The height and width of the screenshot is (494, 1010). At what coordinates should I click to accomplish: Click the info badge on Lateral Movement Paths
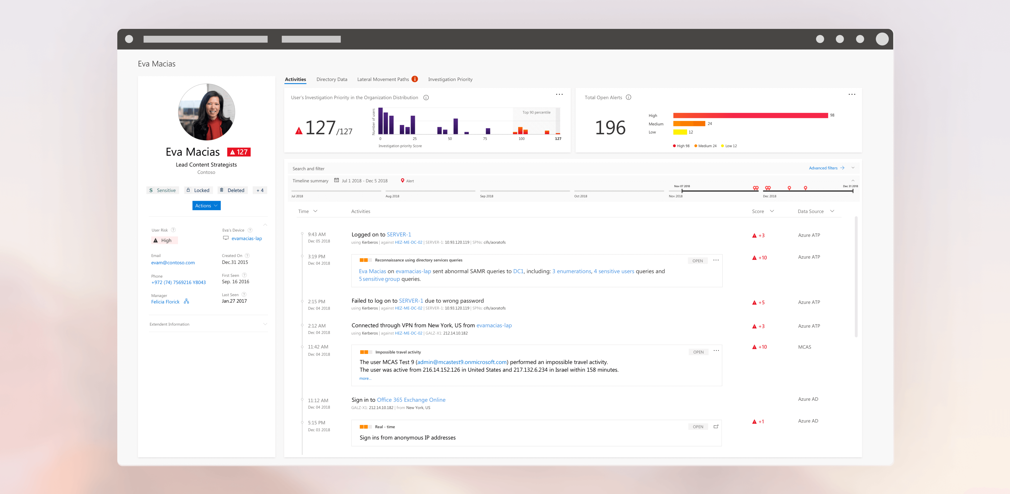point(415,79)
